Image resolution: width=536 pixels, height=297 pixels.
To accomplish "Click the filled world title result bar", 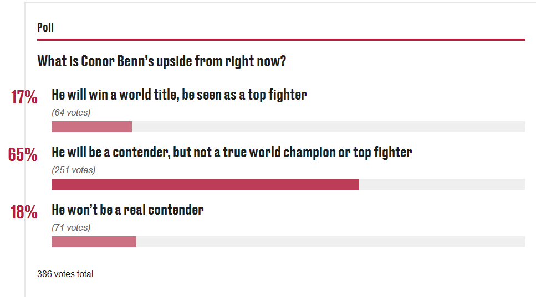I will pos(91,127).
